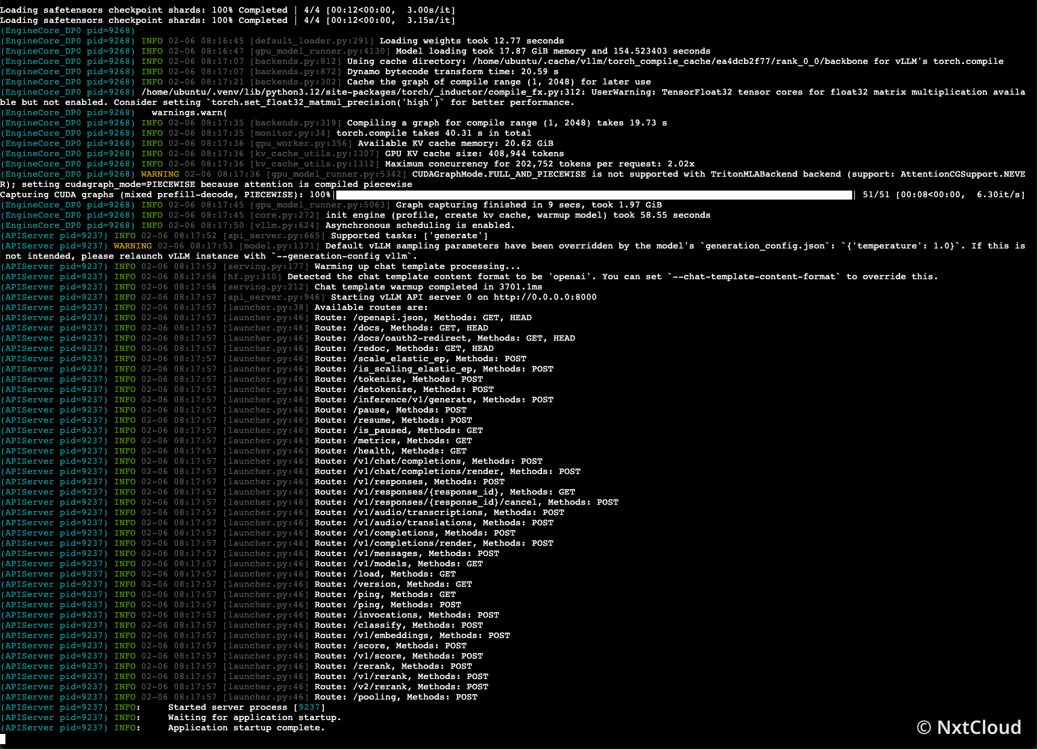The height and width of the screenshot is (749, 1037).
Task: Click '[launcher.py:38]' source reference
Action: [266, 308]
